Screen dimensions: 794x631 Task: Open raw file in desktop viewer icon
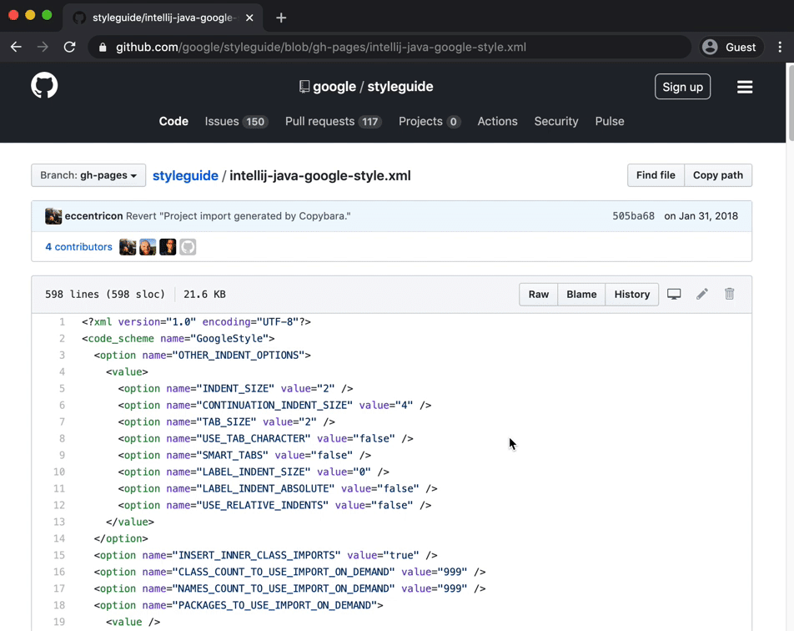(x=674, y=294)
